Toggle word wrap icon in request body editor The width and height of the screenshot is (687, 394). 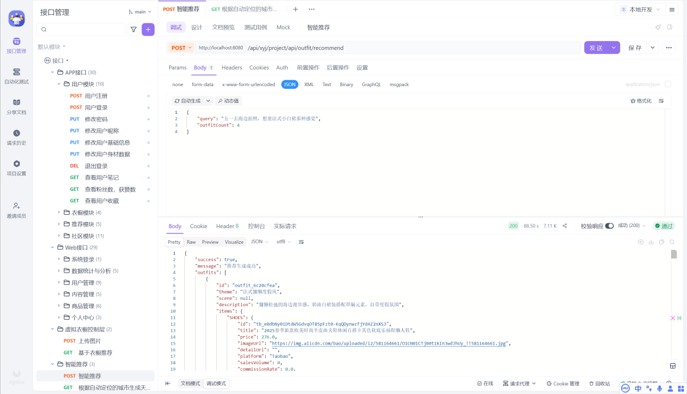[661, 101]
